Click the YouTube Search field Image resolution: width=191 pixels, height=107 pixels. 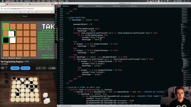38,16
